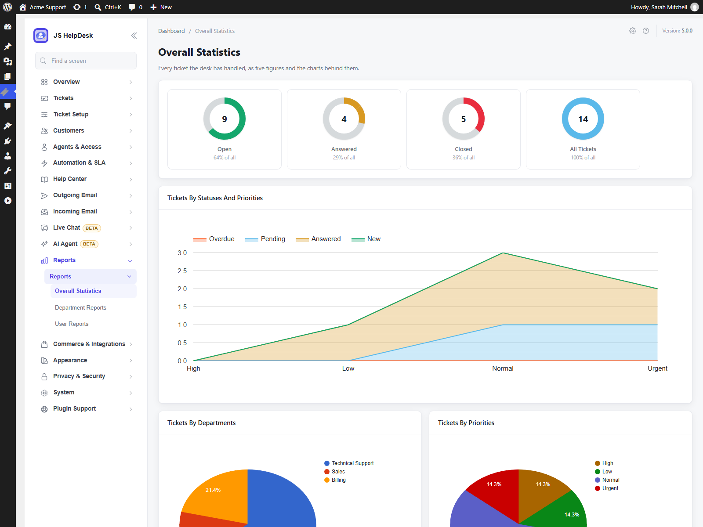This screenshot has width=703, height=527.
Task: Collapse the JS HelpDesk sidebar
Action: [134, 36]
